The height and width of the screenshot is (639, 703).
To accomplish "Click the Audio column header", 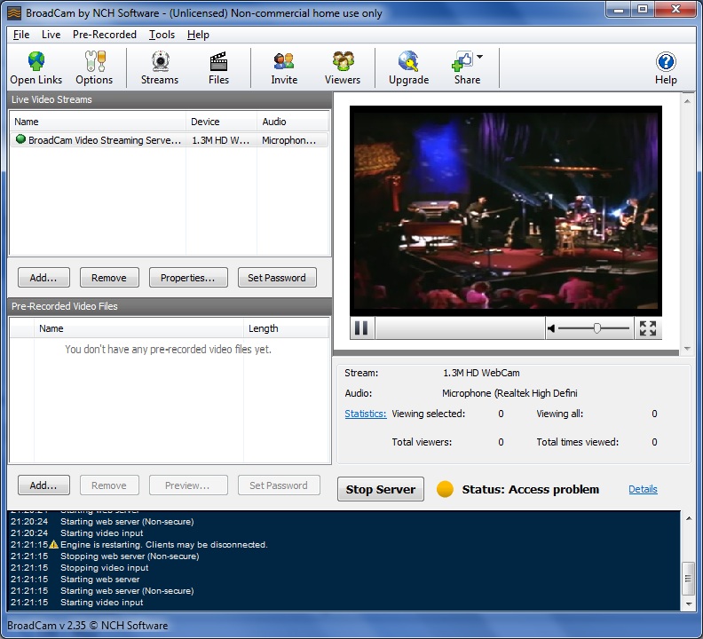I will 293,122.
